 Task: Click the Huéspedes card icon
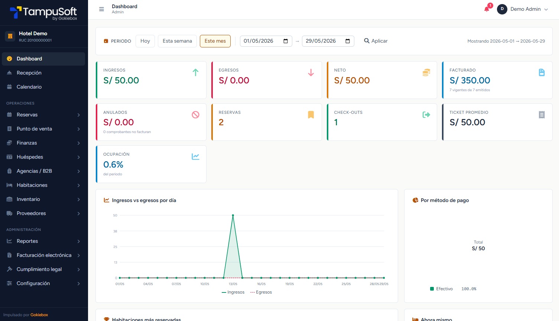[x=10, y=157]
